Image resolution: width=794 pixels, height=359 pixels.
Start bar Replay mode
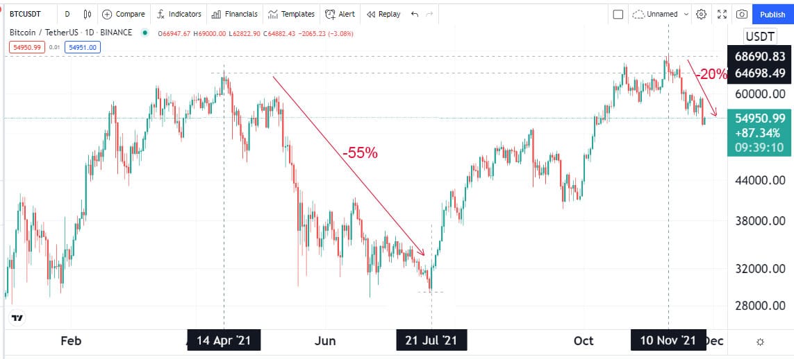point(383,14)
